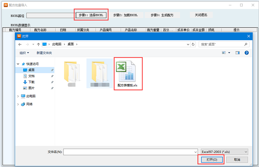
Task: Click 新建文件夹 in the toolbar
Action: coord(44,53)
